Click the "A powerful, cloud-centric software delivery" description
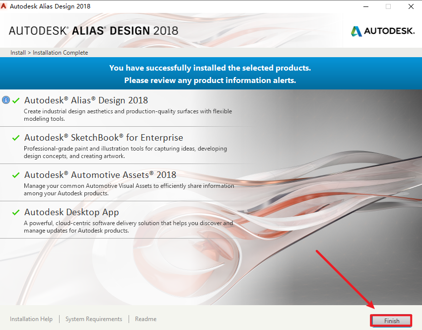The height and width of the screenshot is (330, 422). (129, 227)
